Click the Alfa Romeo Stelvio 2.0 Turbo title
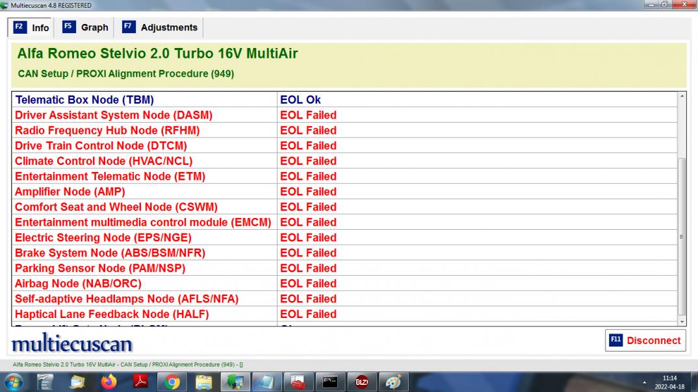The height and width of the screenshot is (392, 698). tap(157, 53)
